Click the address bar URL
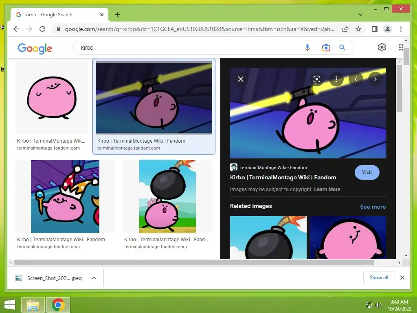This screenshot has width=417, height=313. click(x=200, y=29)
